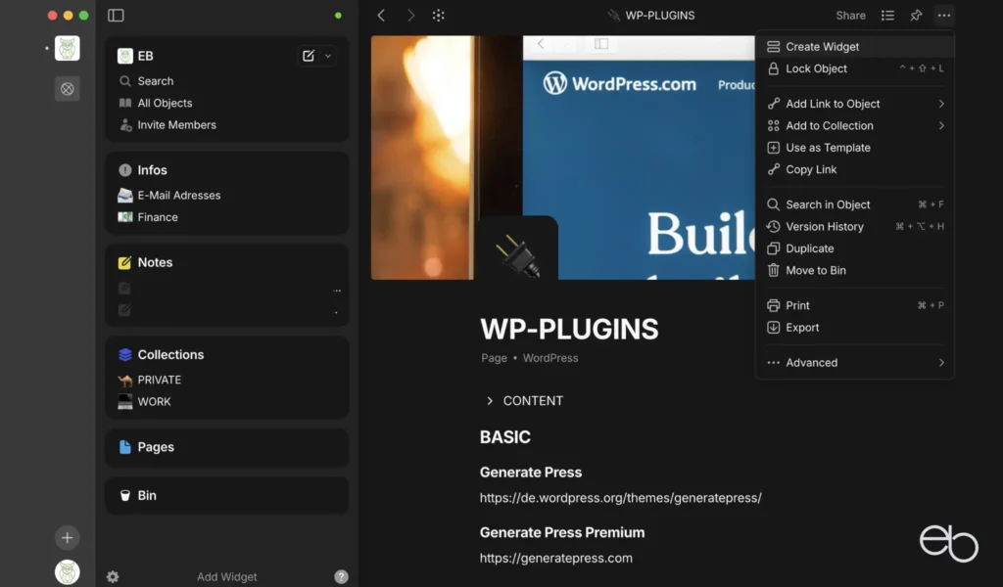The height and width of the screenshot is (587, 1003).
Task: Open the PRIVATE collection
Action: pos(160,380)
